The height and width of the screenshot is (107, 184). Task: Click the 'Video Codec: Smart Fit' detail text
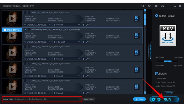165,82
